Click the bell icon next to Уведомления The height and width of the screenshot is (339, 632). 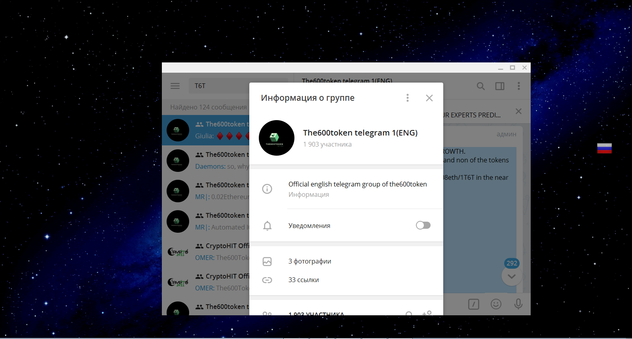268,226
